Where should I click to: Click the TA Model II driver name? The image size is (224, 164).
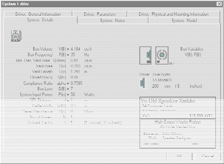tap(162, 80)
